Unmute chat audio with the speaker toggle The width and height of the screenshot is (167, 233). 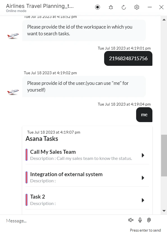coord(131,220)
